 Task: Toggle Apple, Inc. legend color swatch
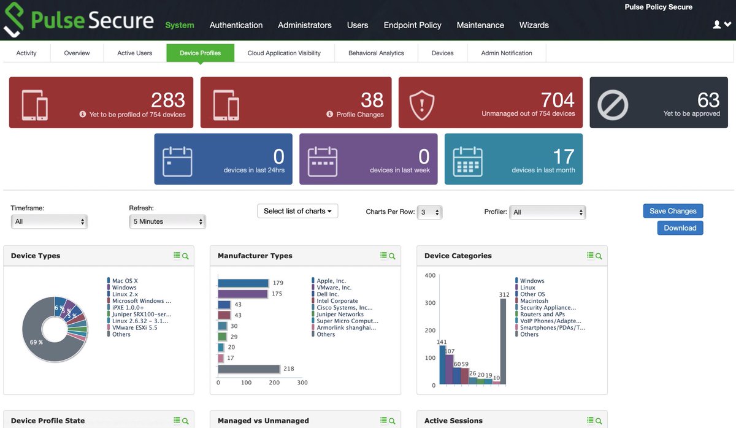(313, 281)
